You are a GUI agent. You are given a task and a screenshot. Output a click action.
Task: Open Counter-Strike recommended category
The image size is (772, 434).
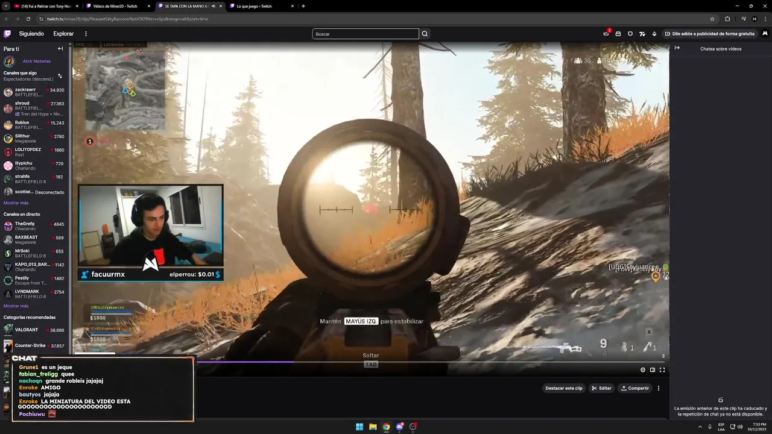34,346
